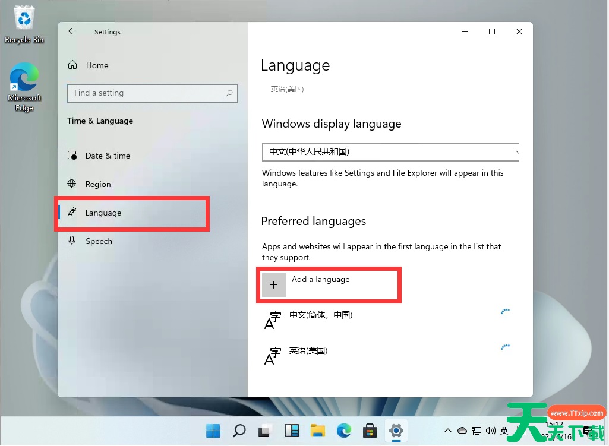The width and height of the screenshot is (609, 446).
Task: Open Microsoft Edge from the taskbar
Action: [343, 431]
